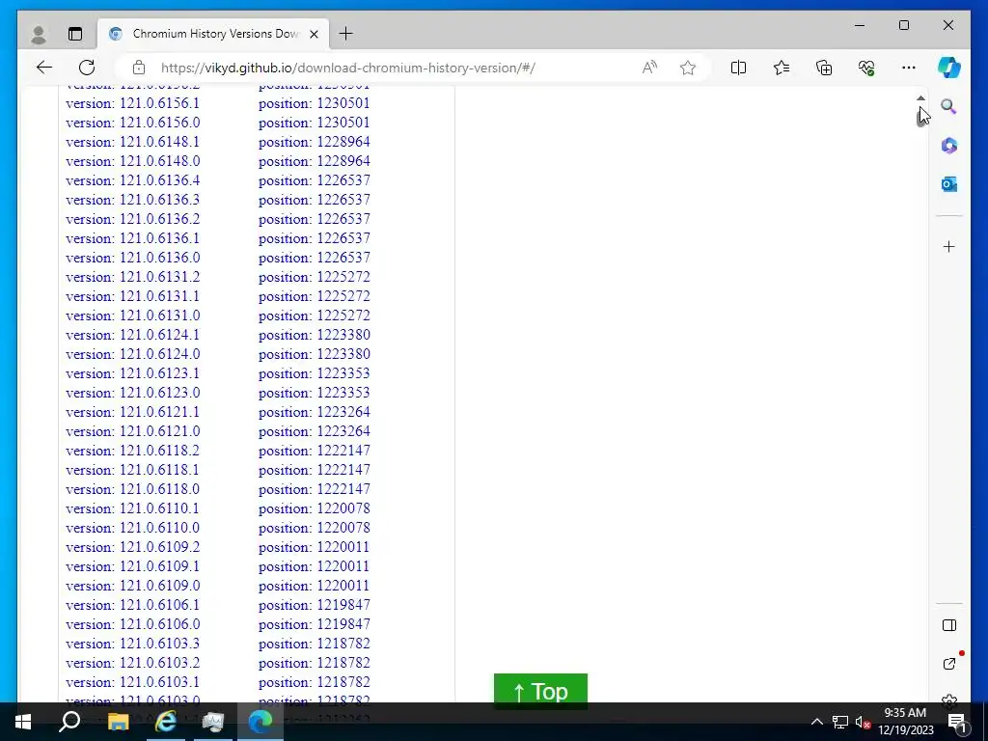
Task: Open version 121.0.6148.1 link
Action: click(132, 142)
